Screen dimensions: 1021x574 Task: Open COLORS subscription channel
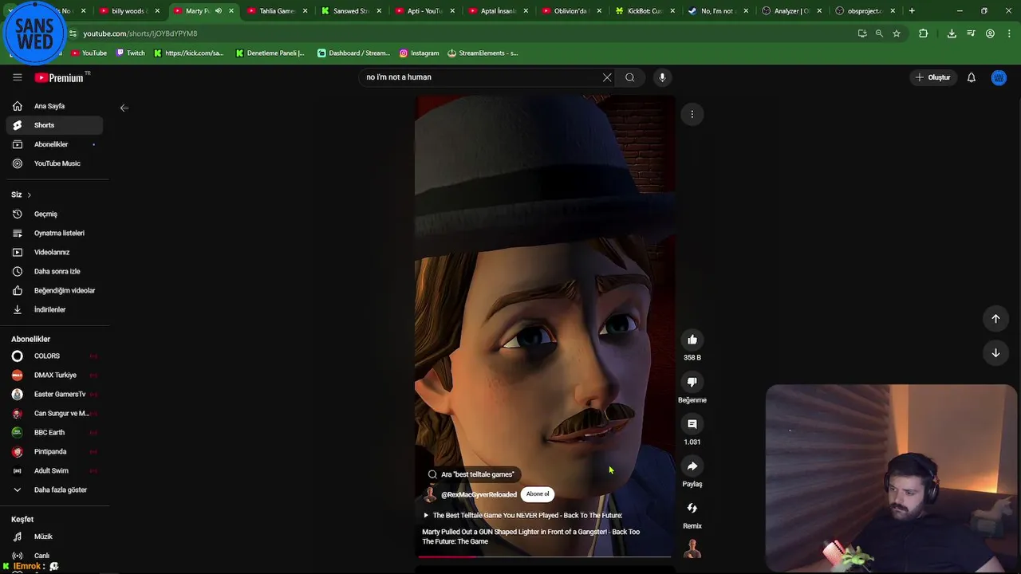(54, 356)
